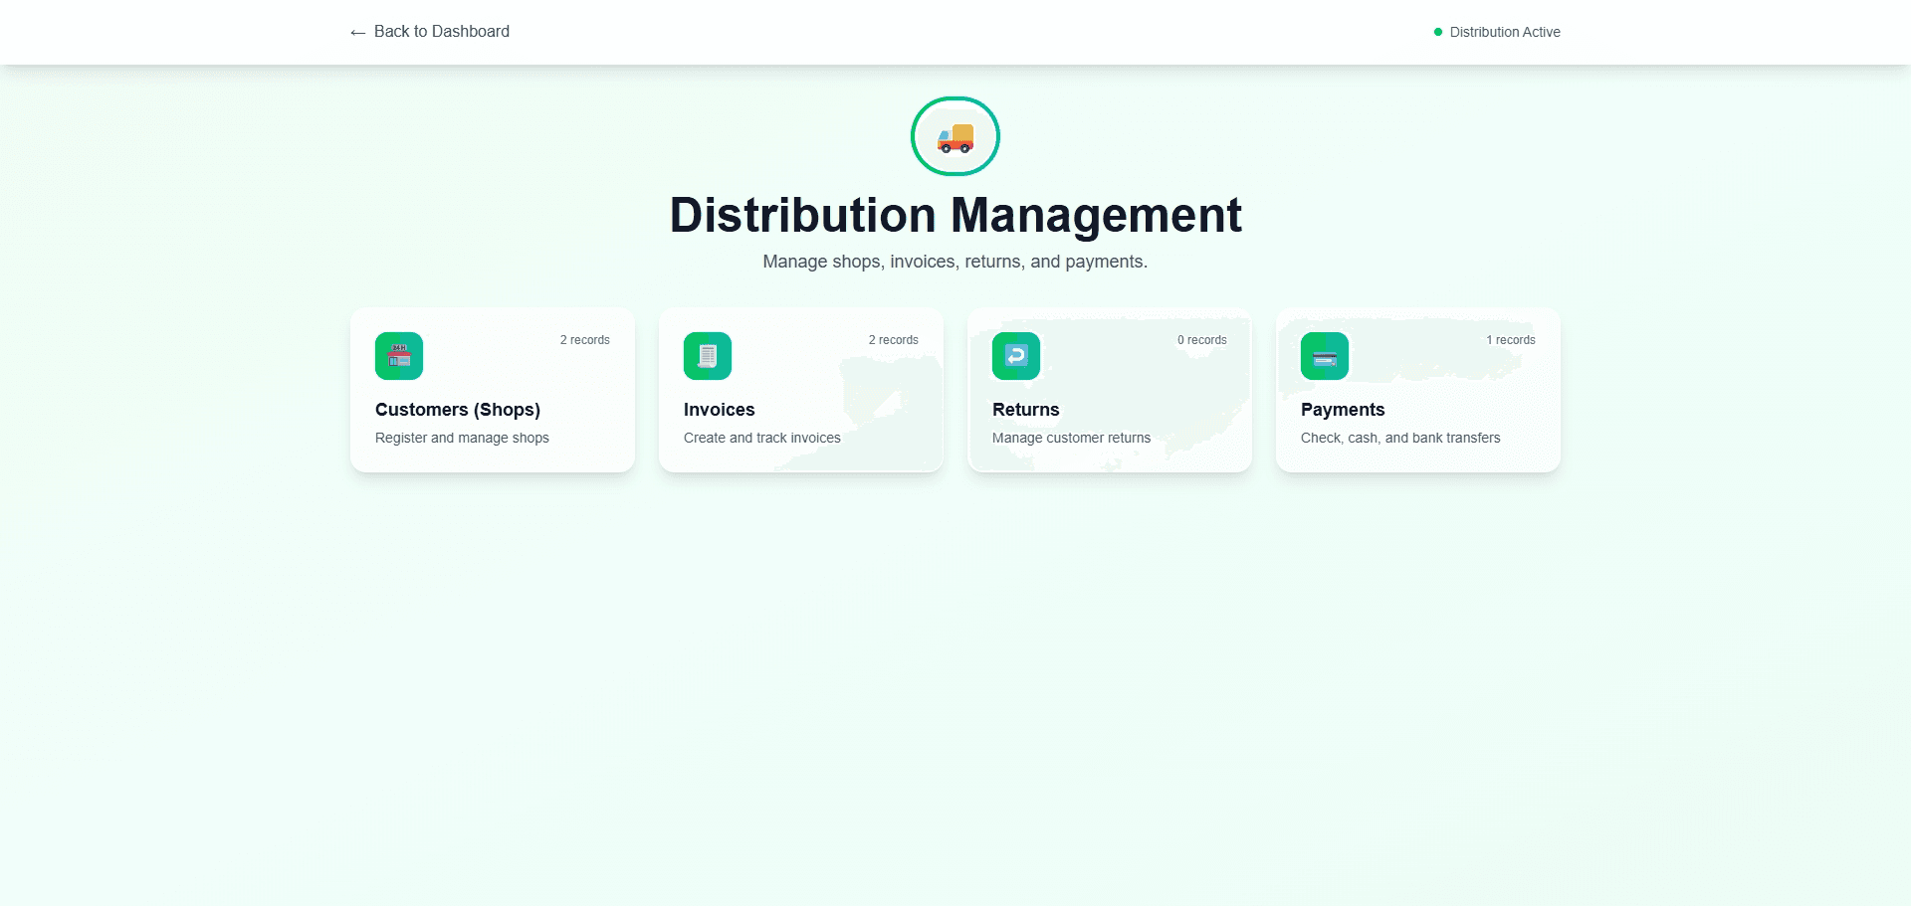
Task: Click the Returns arrow icon
Action: pos(1015,355)
